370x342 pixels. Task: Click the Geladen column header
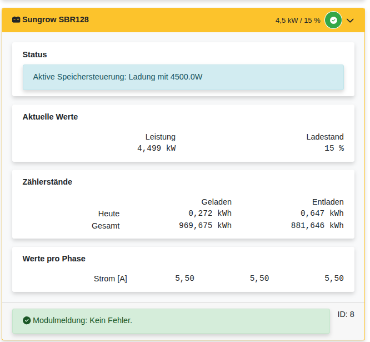click(216, 202)
